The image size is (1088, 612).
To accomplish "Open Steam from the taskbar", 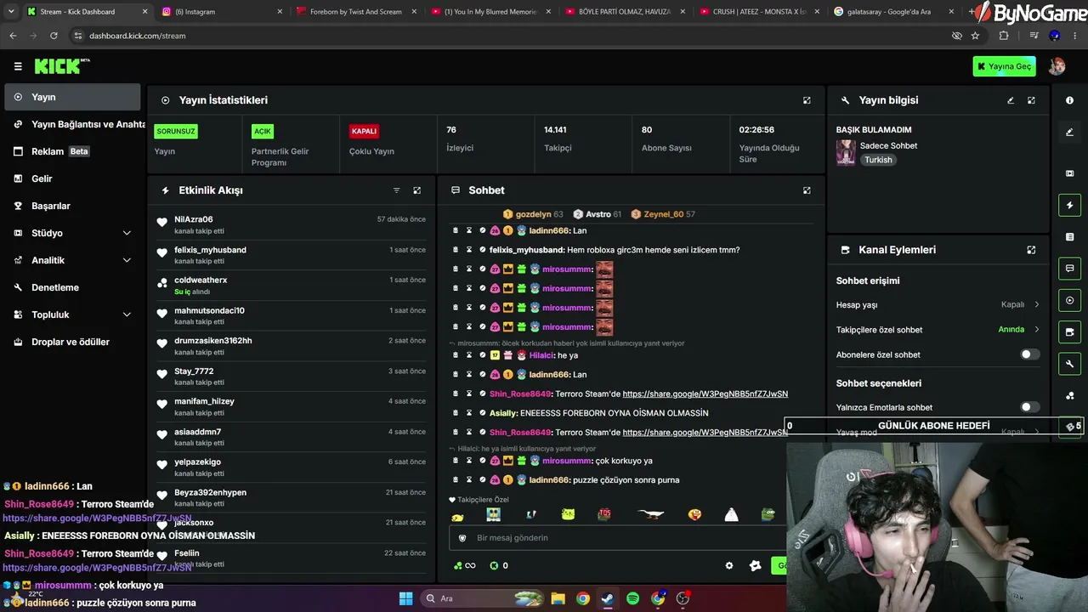I will [607, 598].
